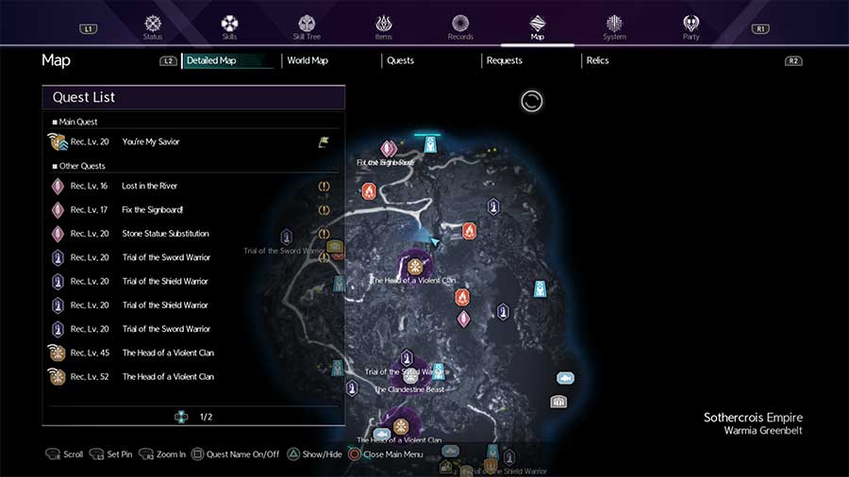The image size is (849, 477).
Task: Toggle Quest Name On/Off
Action: point(236,454)
